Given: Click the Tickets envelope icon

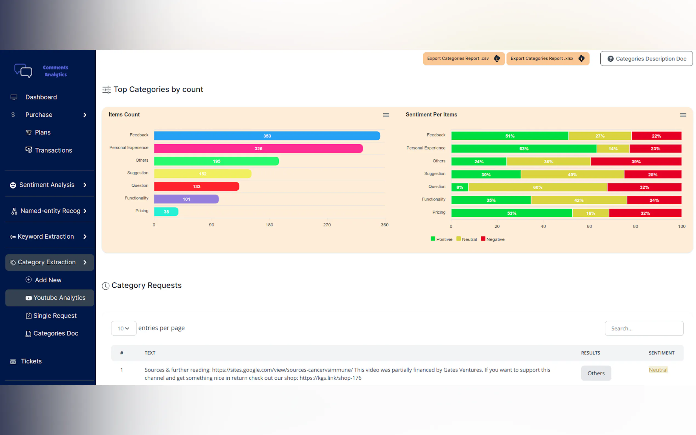Looking at the screenshot, I should point(13,362).
